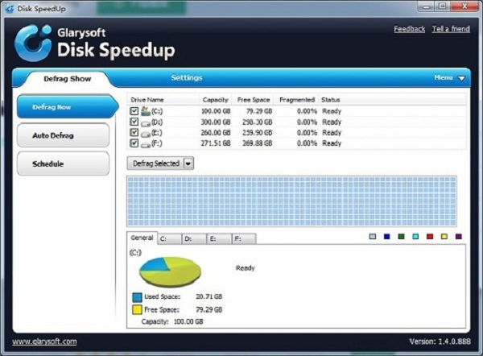Click the Disk SpeedUp title bar icon
The height and width of the screenshot is (356, 483).
[x=9, y=9]
